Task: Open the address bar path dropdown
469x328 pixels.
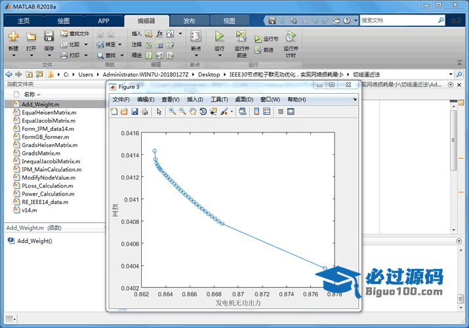Action: click(451, 74)
